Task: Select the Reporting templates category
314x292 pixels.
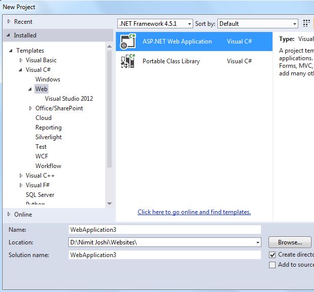Action: pyautogui.click(x=49, y=128)
